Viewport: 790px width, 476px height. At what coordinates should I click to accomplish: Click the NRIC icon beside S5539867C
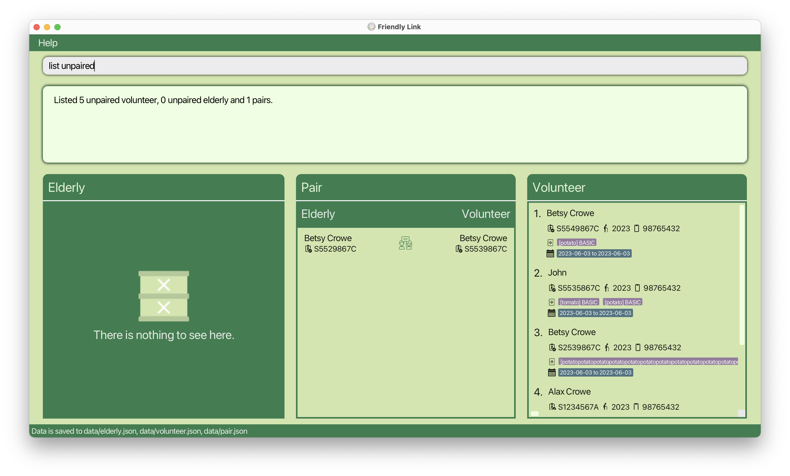coord(459,249)
